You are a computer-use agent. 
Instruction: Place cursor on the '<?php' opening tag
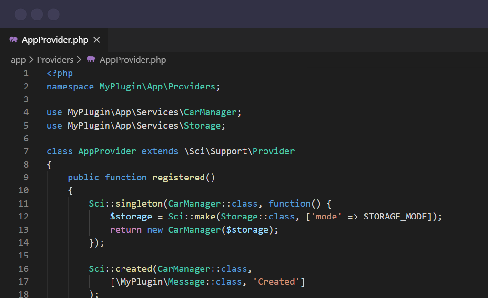click(60, 73)
